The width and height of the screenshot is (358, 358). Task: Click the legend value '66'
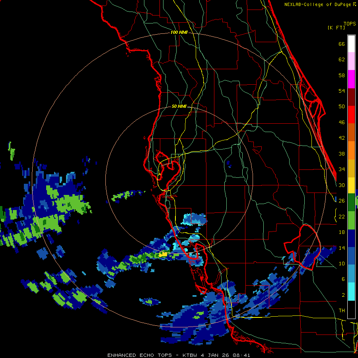(x=342, y=44)
